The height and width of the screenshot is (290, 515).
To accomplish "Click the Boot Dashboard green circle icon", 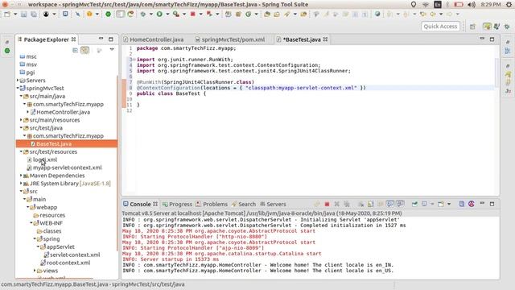I will 108,14.
